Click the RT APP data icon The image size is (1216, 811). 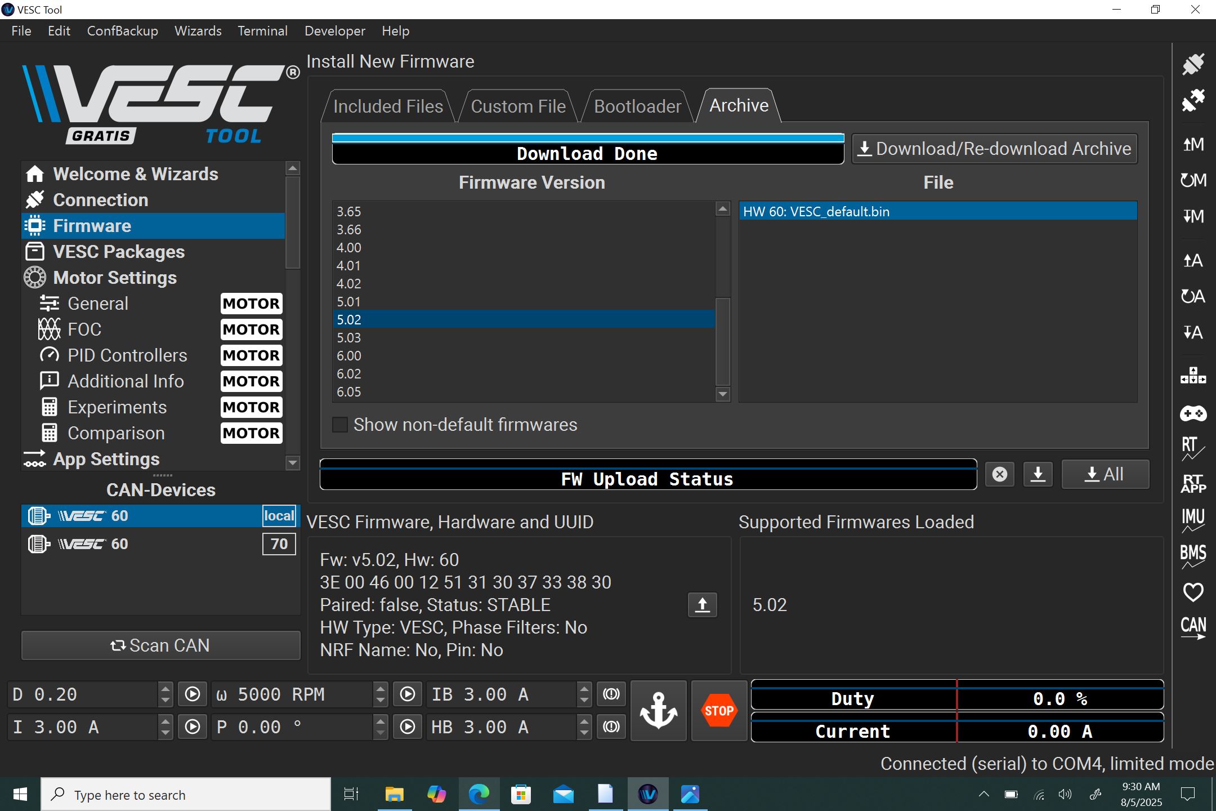tap(1193, 483)
